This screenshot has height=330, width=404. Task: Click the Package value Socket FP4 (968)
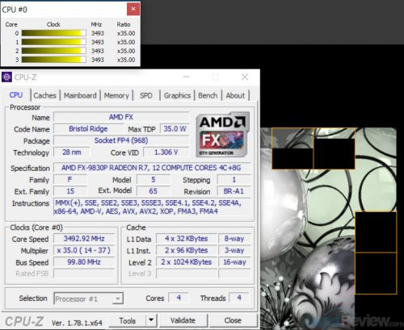121,140
